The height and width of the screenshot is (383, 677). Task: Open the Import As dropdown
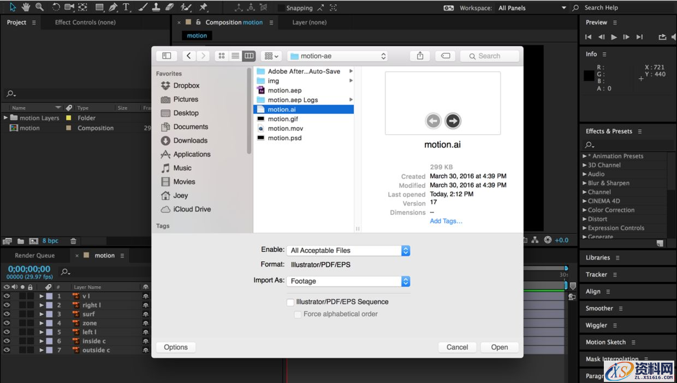tap(348, 281)
